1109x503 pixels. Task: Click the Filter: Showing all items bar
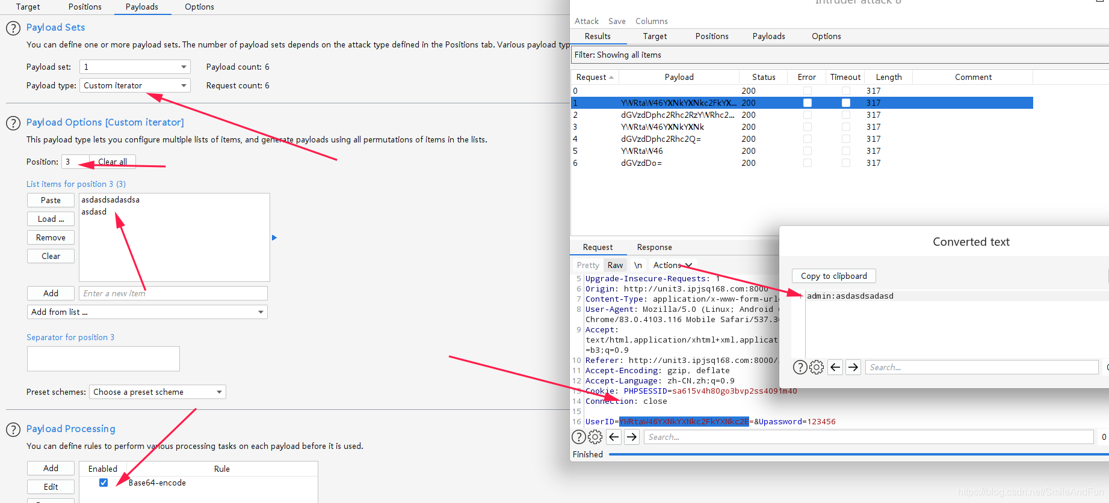839,55
